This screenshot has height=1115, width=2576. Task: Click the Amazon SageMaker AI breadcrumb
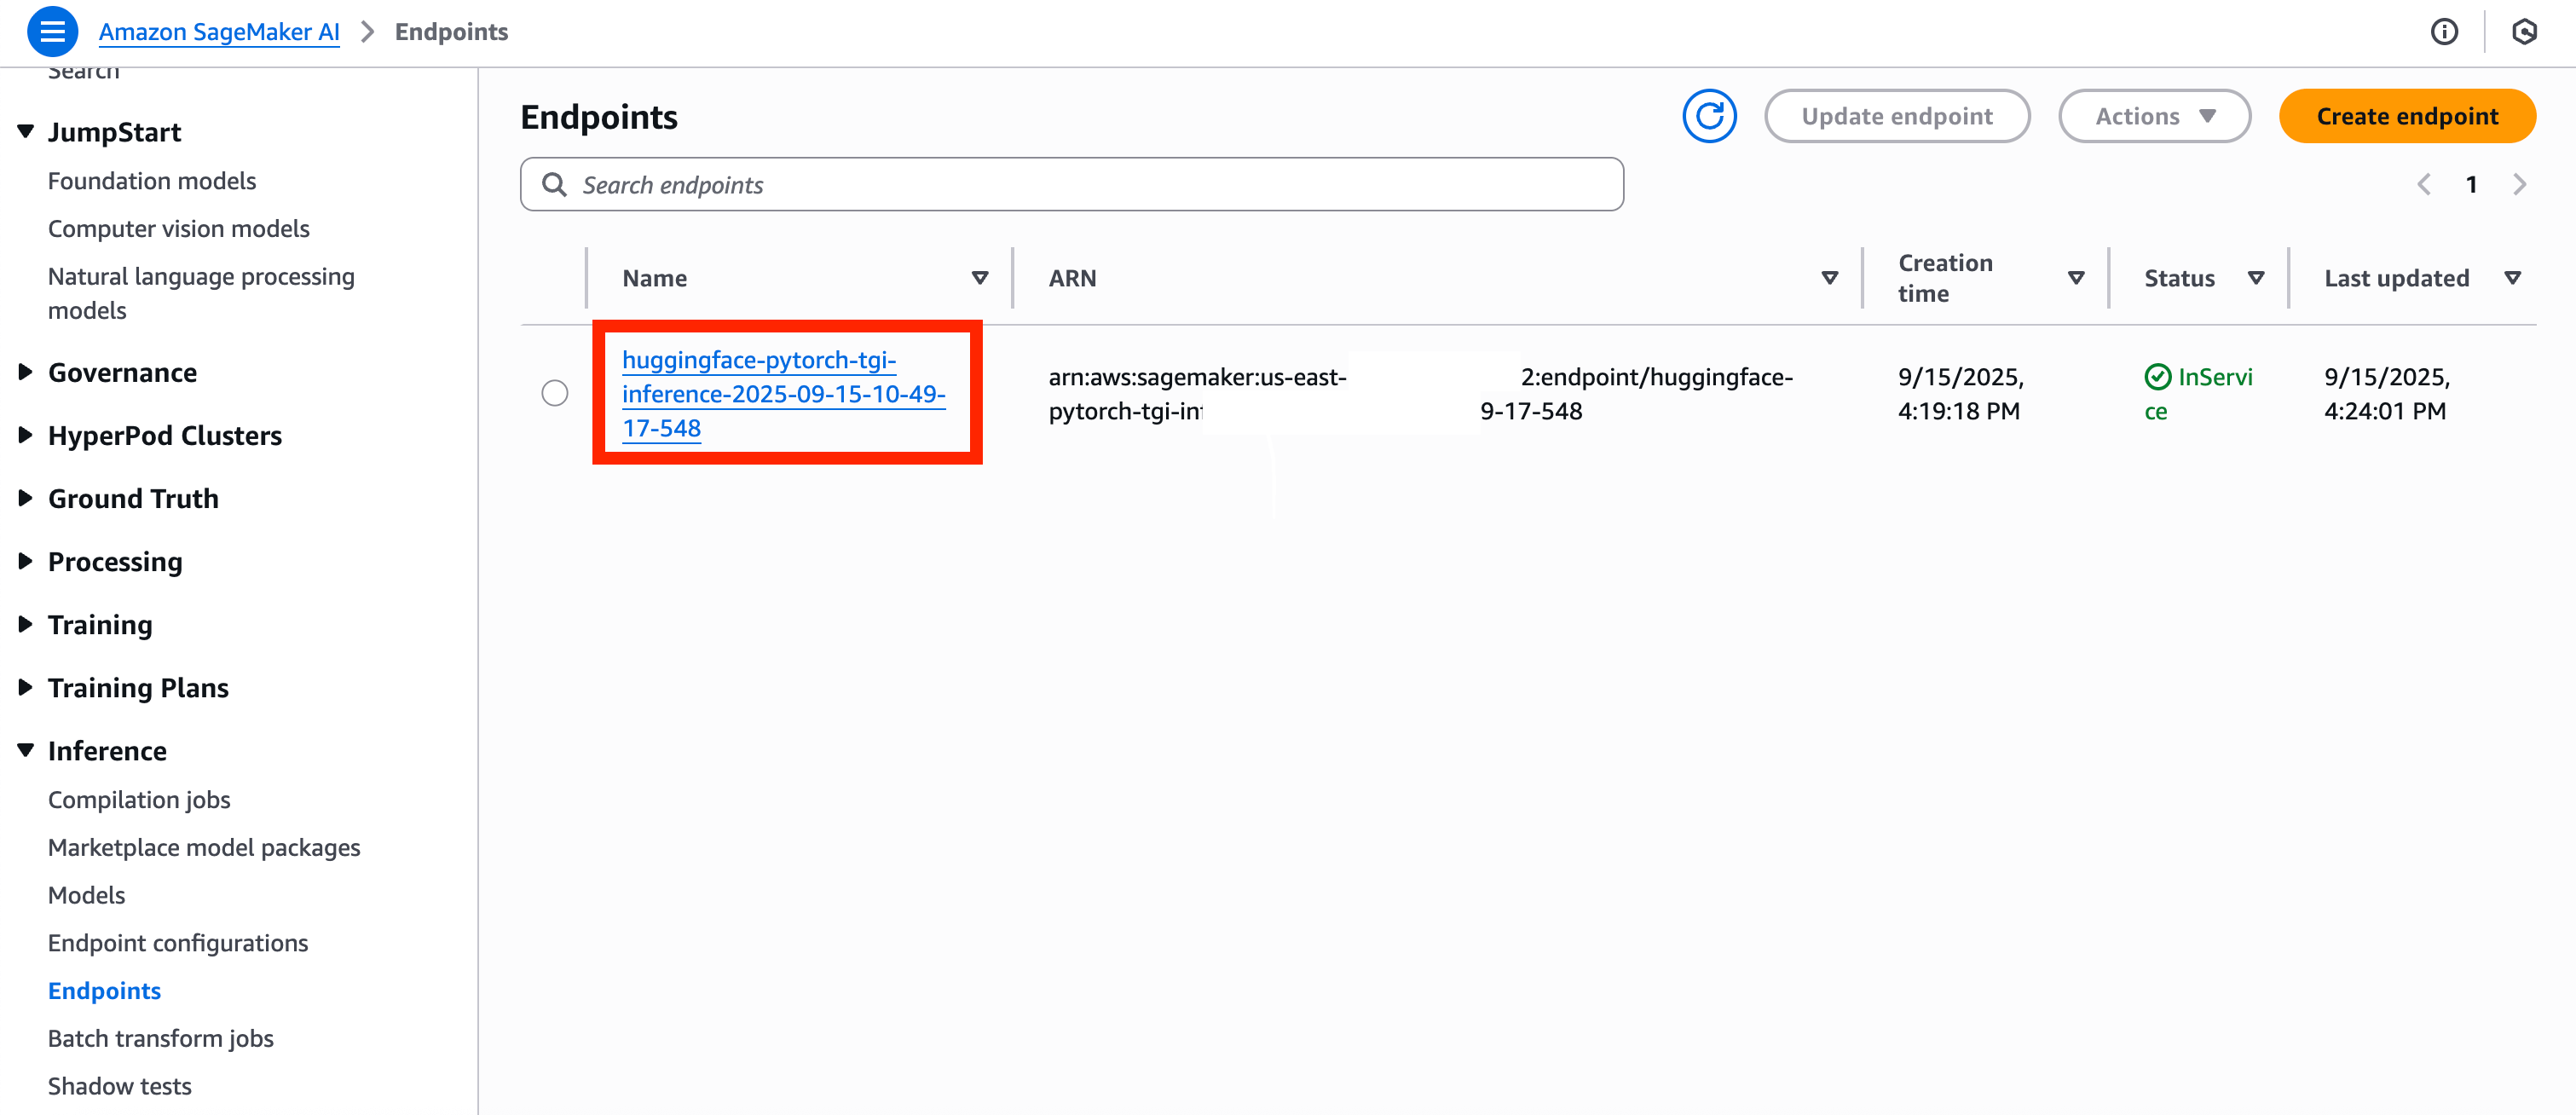click(x=219, y=32)
